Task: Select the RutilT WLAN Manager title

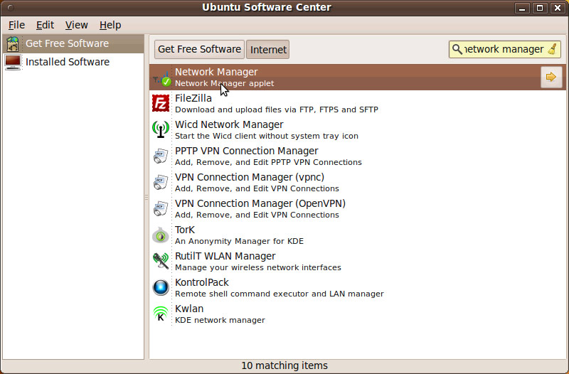Action: [225, 256]
